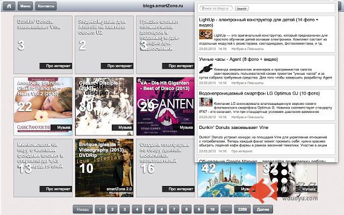Go to page 2

(x=112, y=209)
